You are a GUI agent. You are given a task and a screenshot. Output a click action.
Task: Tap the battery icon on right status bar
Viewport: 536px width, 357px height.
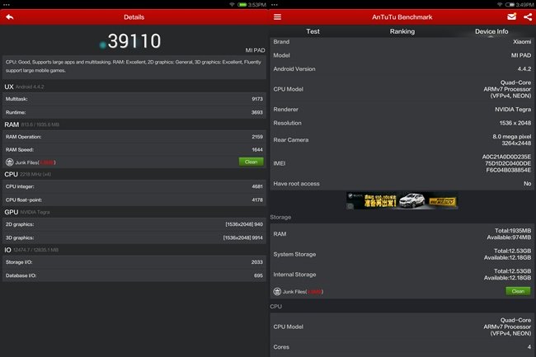point(510,4)
